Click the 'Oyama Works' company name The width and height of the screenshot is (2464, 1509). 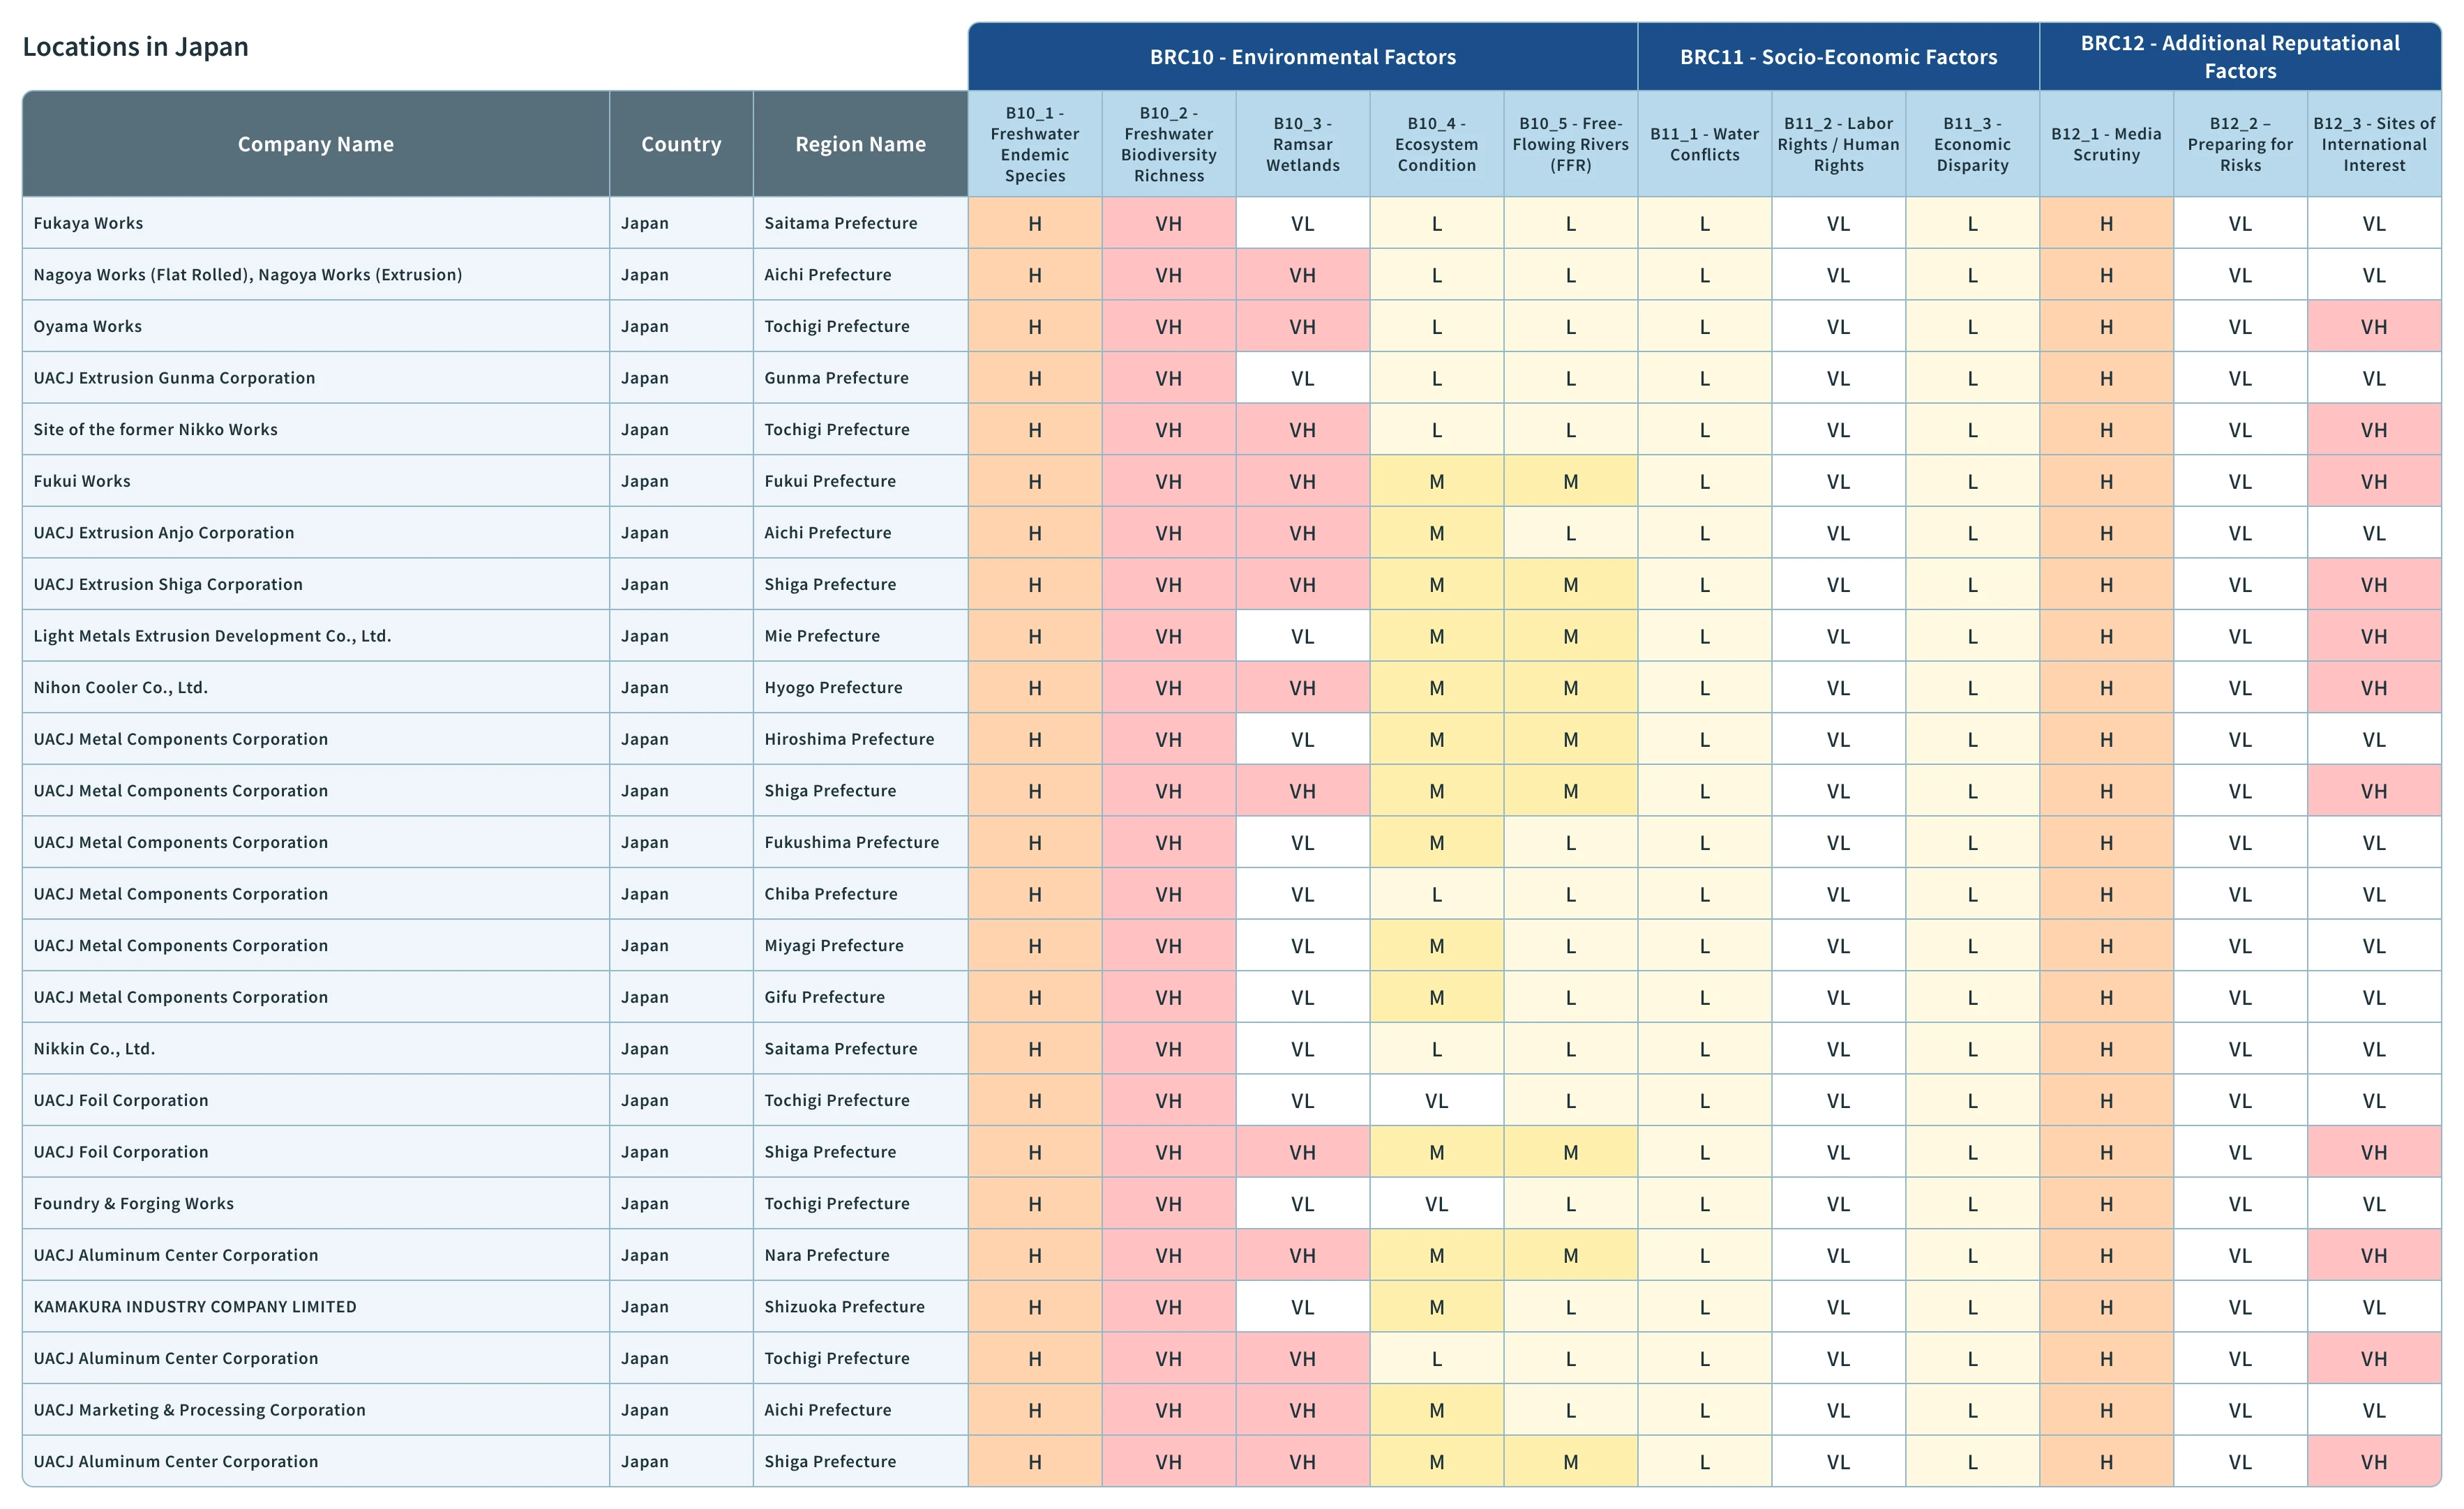coord(88,327)
